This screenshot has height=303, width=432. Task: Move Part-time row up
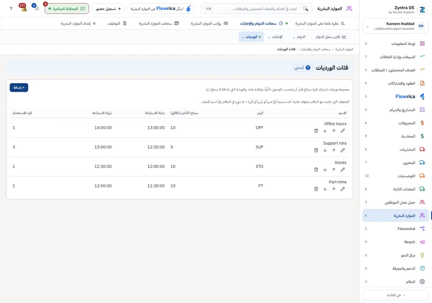pyautogui.click(x=333, y=189)
